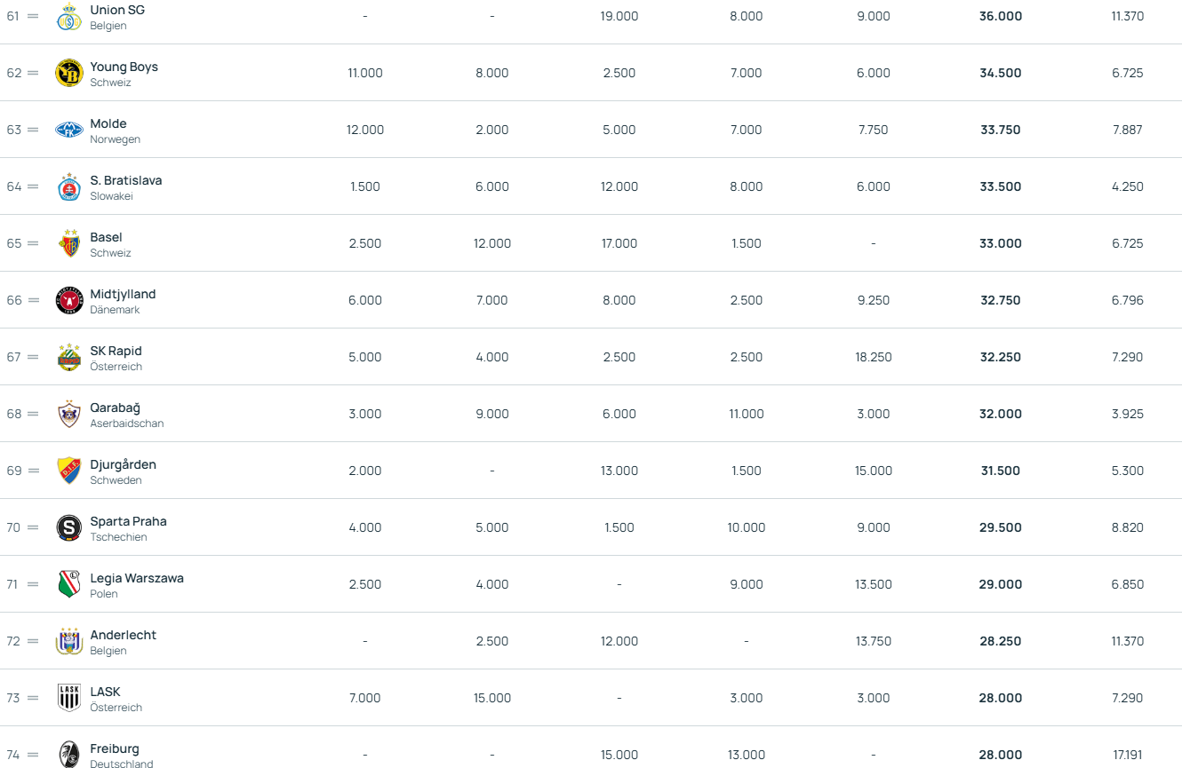Click the Union SG club crest

pyautogui.click(x=69, y=16)
